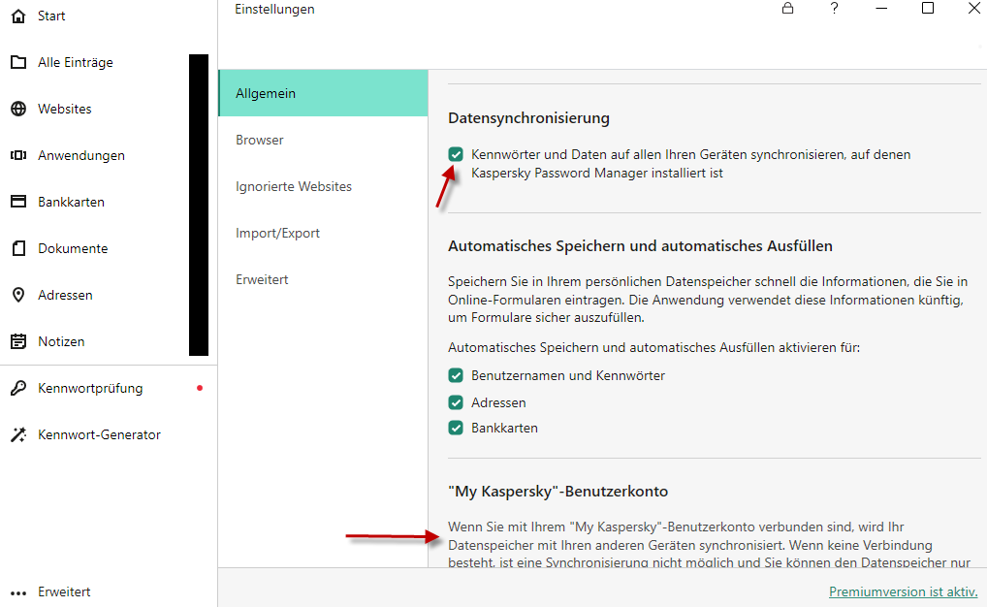Open the Ignorierte Websites tab
The image size is (987, 607).
[x=323, y=186]
